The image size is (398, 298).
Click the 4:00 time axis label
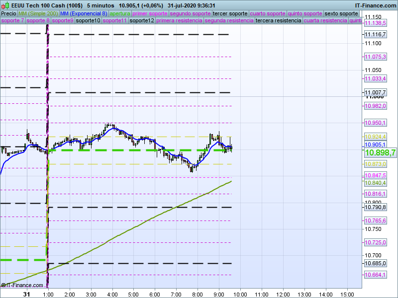pos(112,294)
